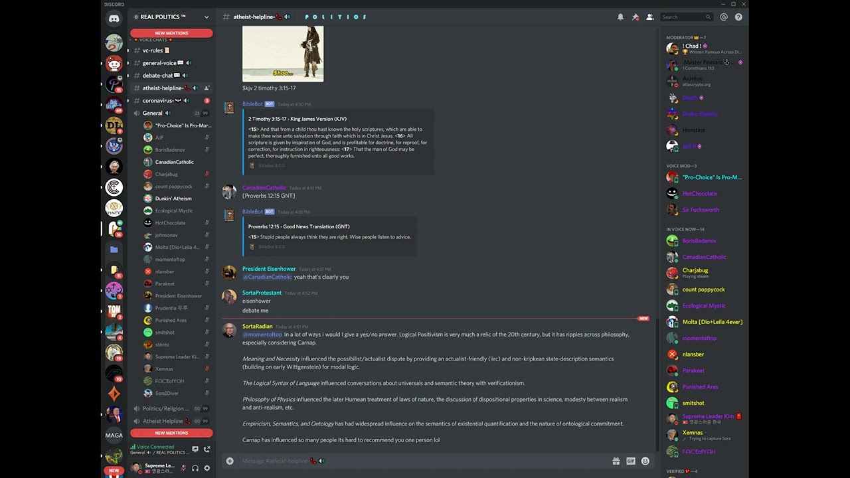Screen dimensions: 850x478
Task: Open the debate-chat channel
Action: pos(171,76)
